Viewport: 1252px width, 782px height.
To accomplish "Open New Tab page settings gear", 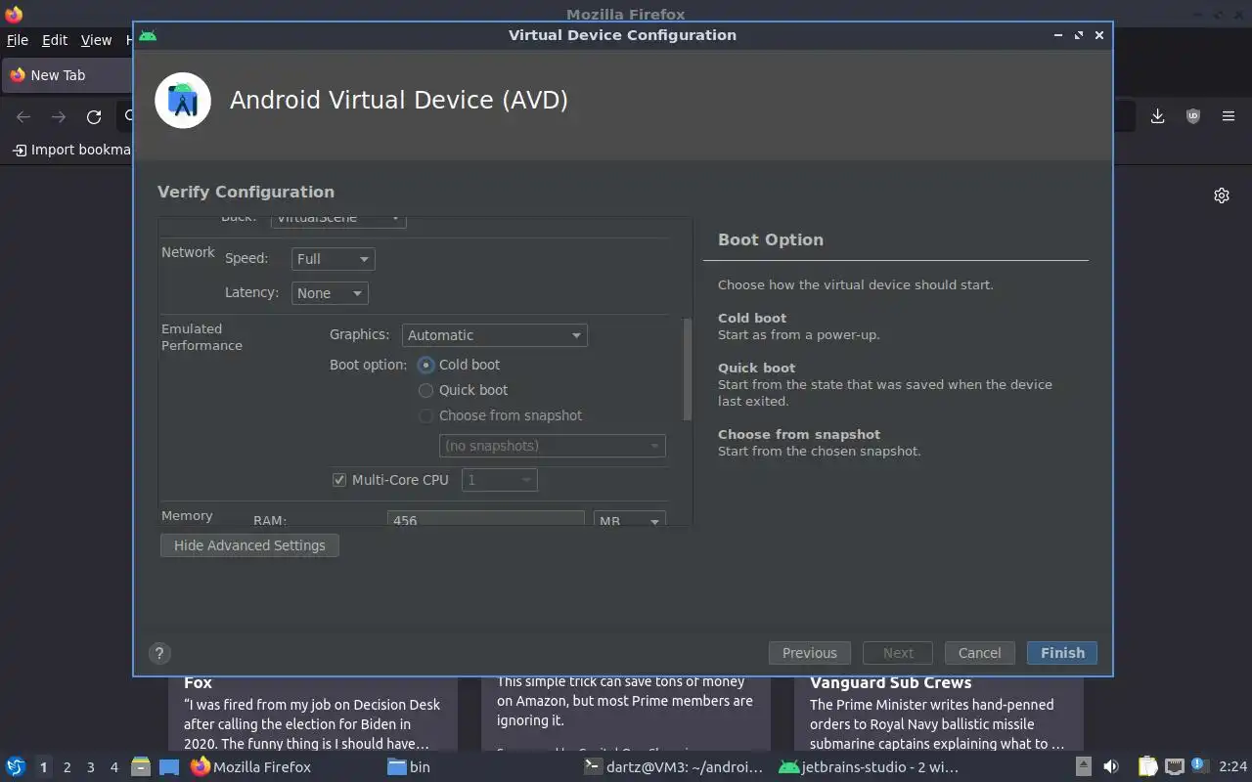I will point(1222,195).
